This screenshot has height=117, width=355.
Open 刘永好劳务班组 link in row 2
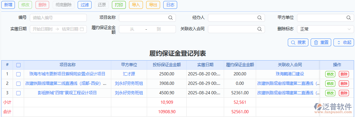tap(129, 83)
